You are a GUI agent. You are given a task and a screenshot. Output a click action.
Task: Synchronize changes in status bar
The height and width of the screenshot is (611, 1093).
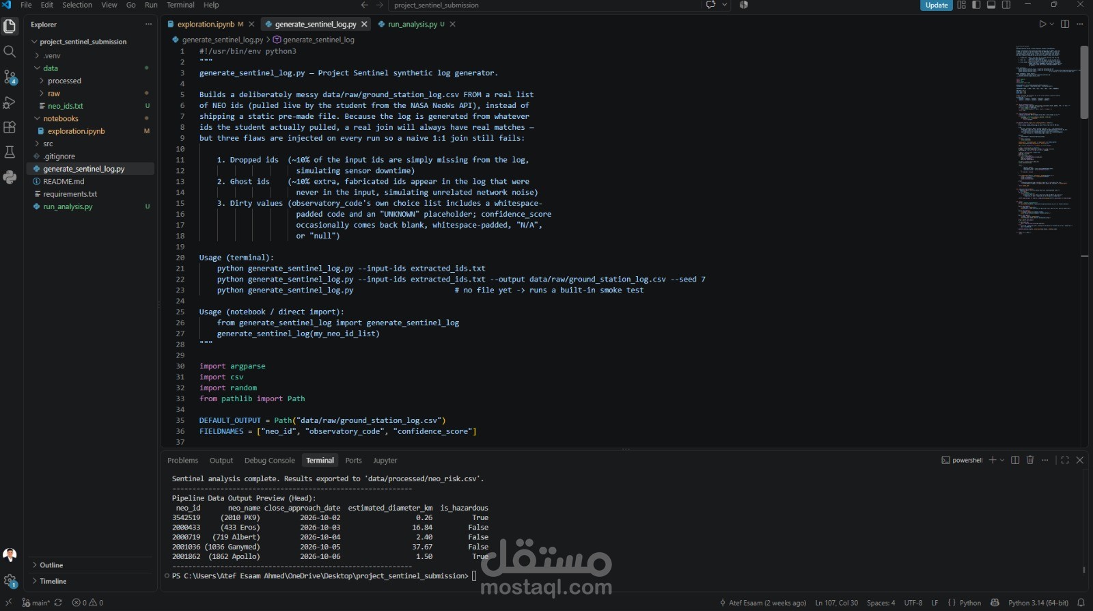(x=58, y=603)
